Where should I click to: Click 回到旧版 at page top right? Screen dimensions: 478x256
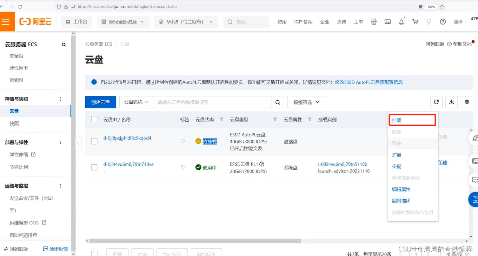[x=435, y=44]
